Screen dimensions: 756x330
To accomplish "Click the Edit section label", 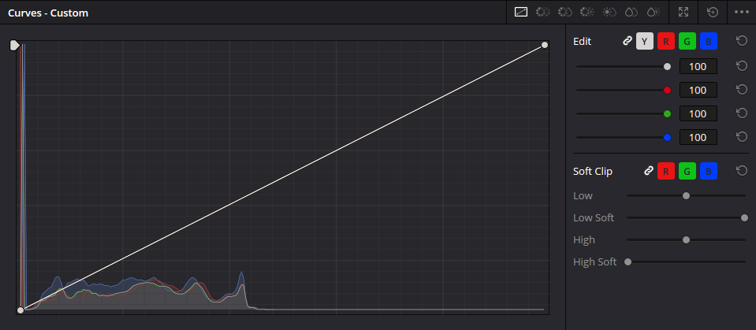I will point(582,42).
